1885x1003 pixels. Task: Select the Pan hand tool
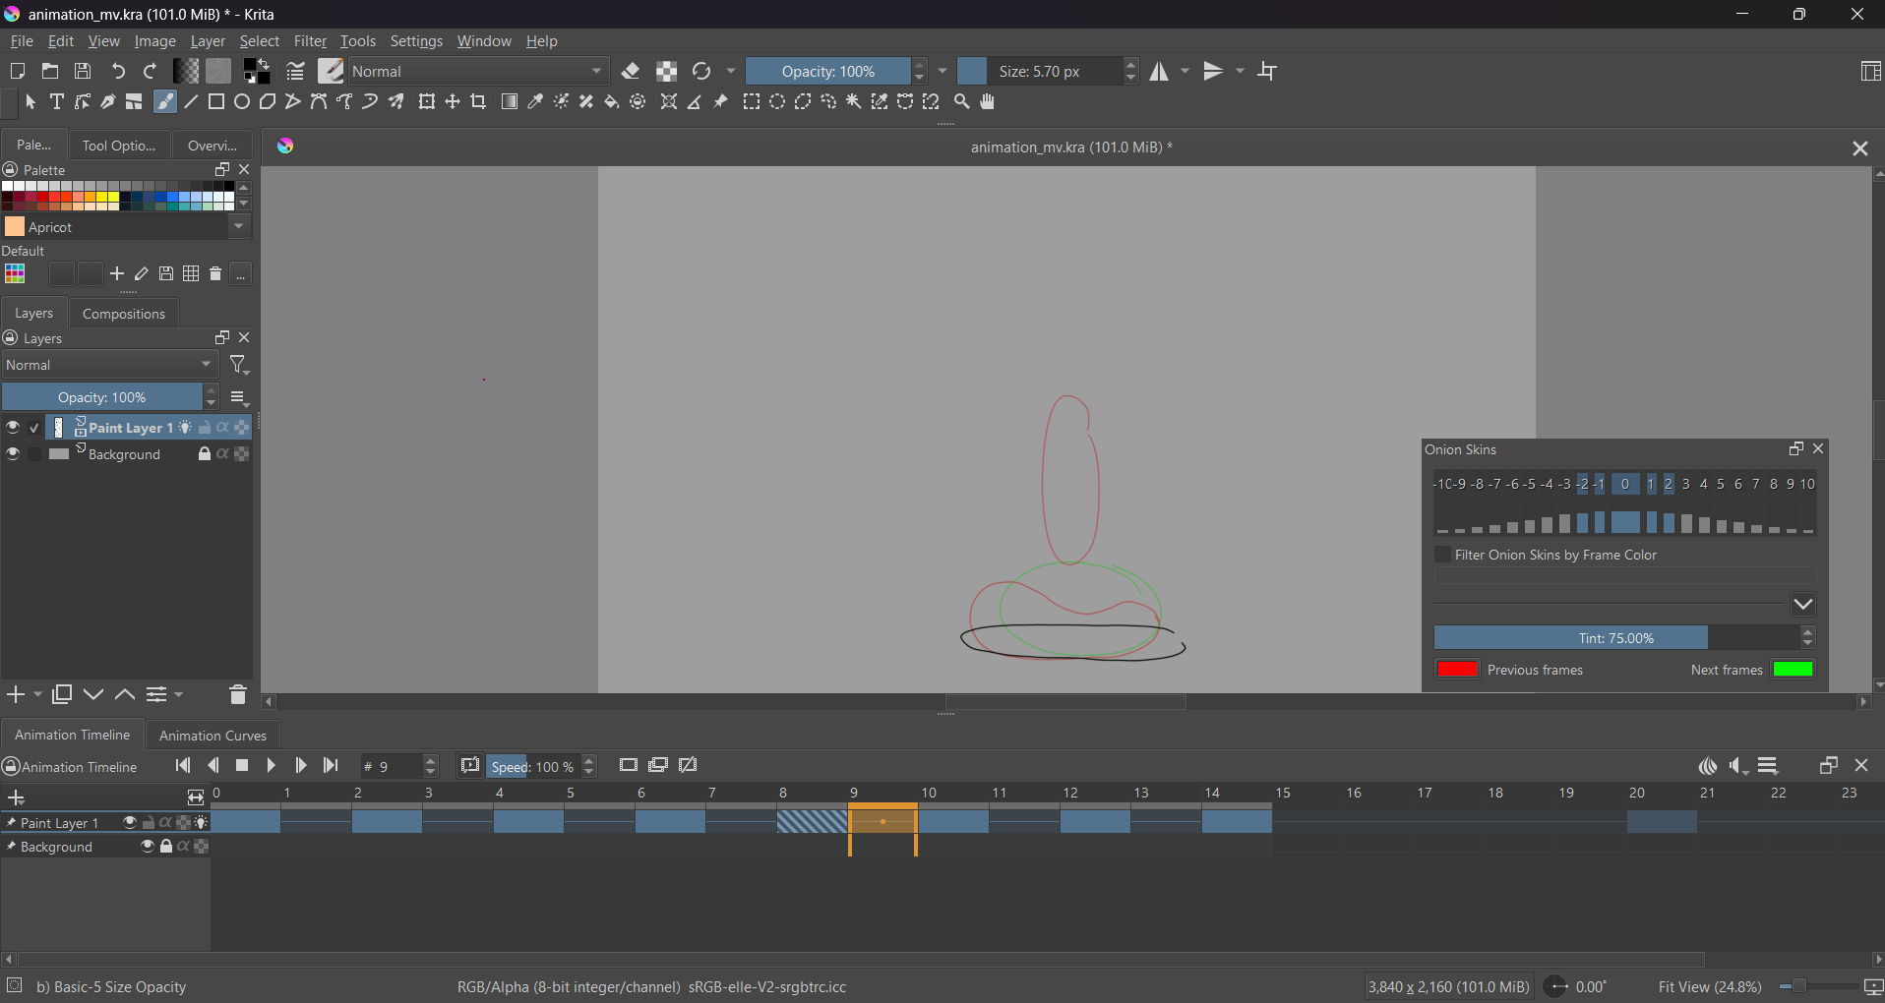[989, 102]
